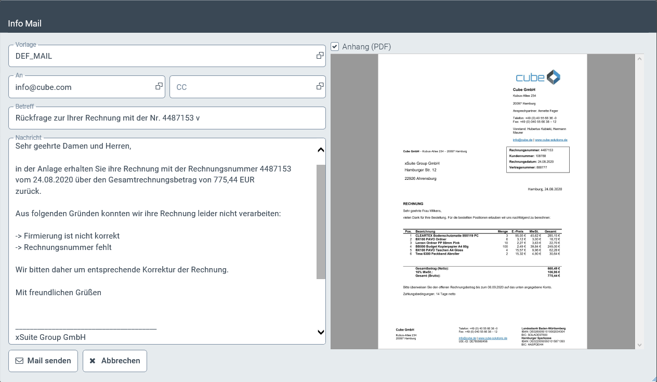Click into the Betreff subject field
Viewport: 657px width, 382px height.
[x=166, y=117]
